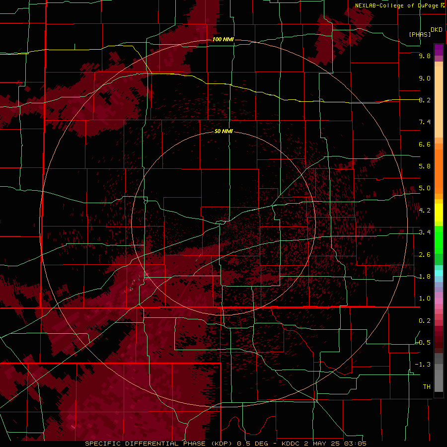Select the -0.5 value on color scale
This screenshot has width=447, height=447.
click(423, 343)
